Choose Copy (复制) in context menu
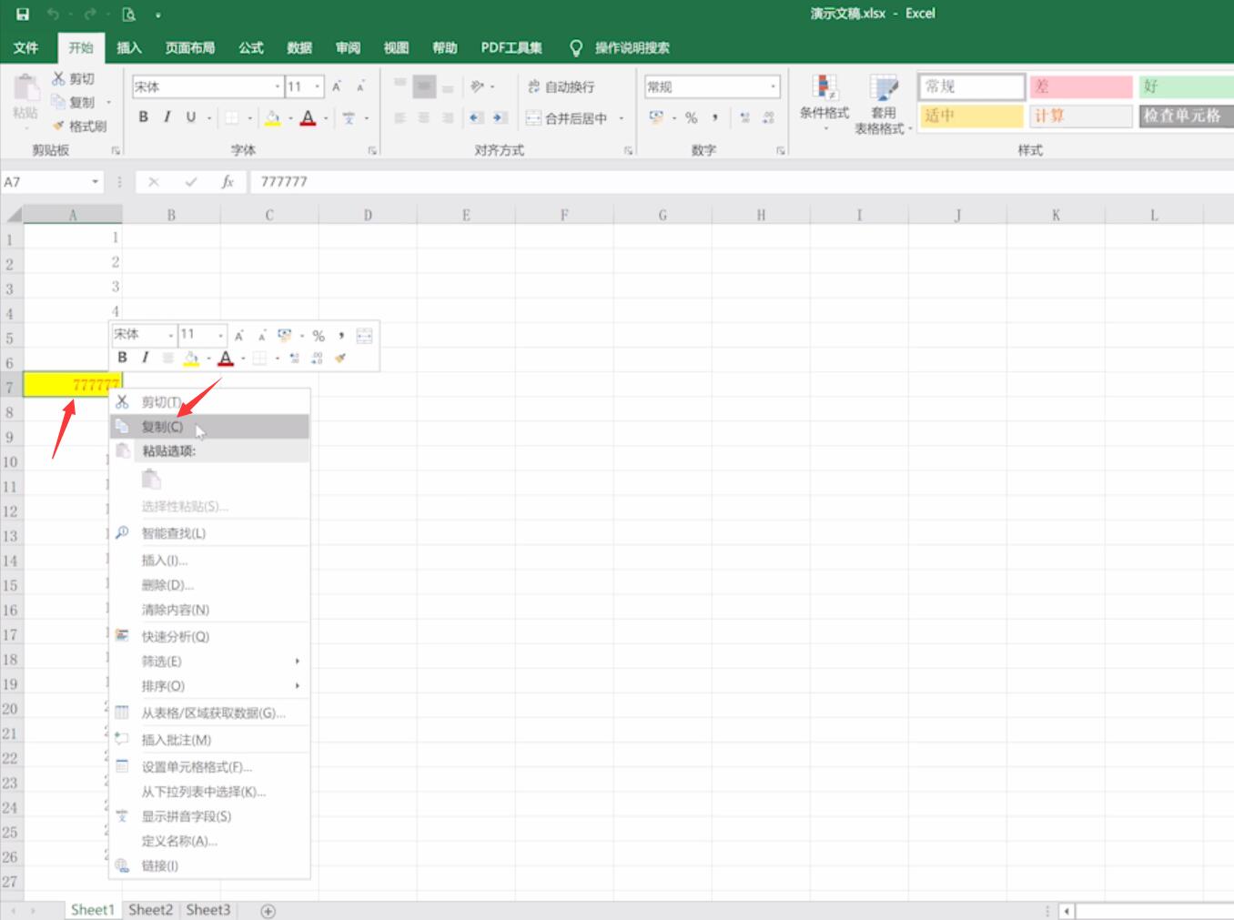The image size is (1234, 920). (210, 426)
